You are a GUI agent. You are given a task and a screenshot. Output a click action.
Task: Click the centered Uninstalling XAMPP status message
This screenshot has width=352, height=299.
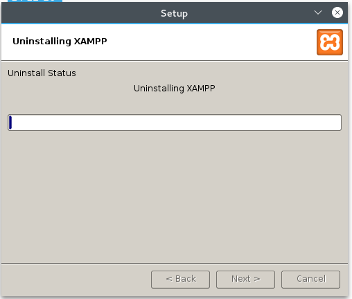[175, 89]
